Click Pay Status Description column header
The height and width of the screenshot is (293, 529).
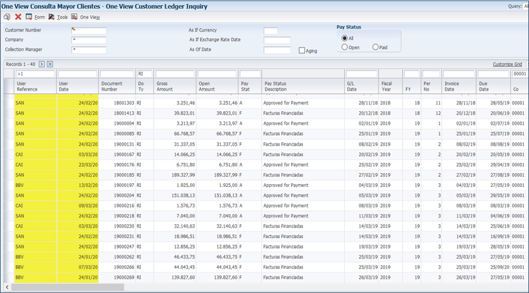(303, 86)
